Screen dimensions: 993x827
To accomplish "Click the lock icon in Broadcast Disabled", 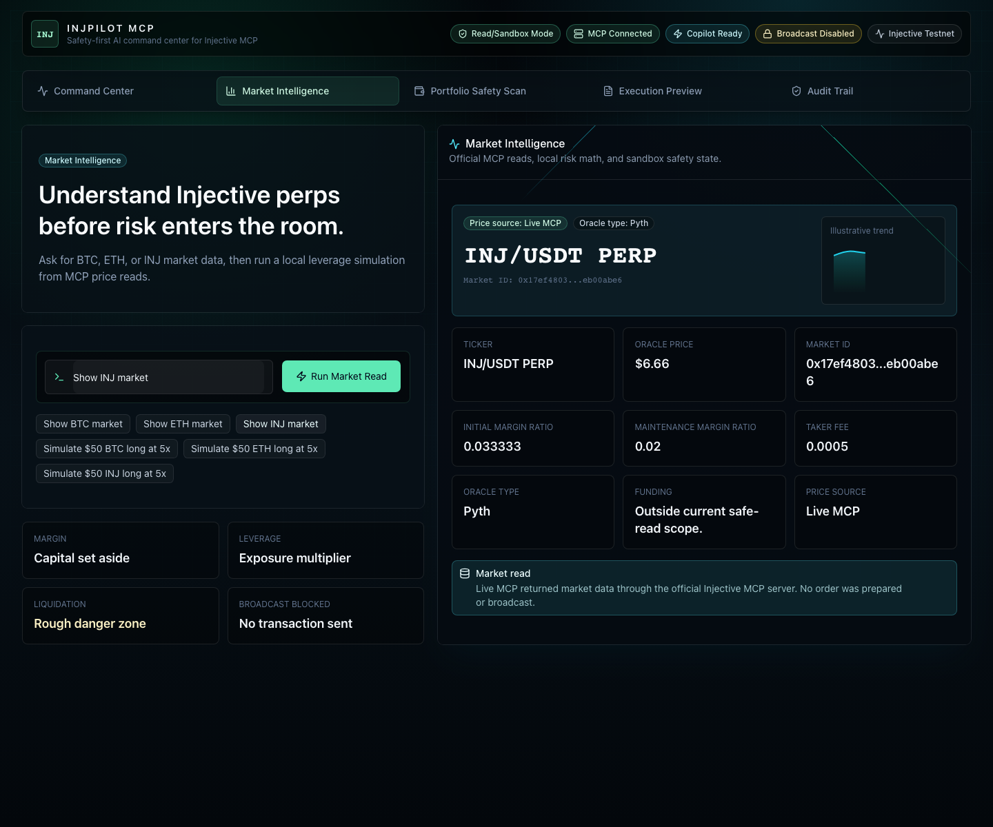I will click(x=768, y=34).
